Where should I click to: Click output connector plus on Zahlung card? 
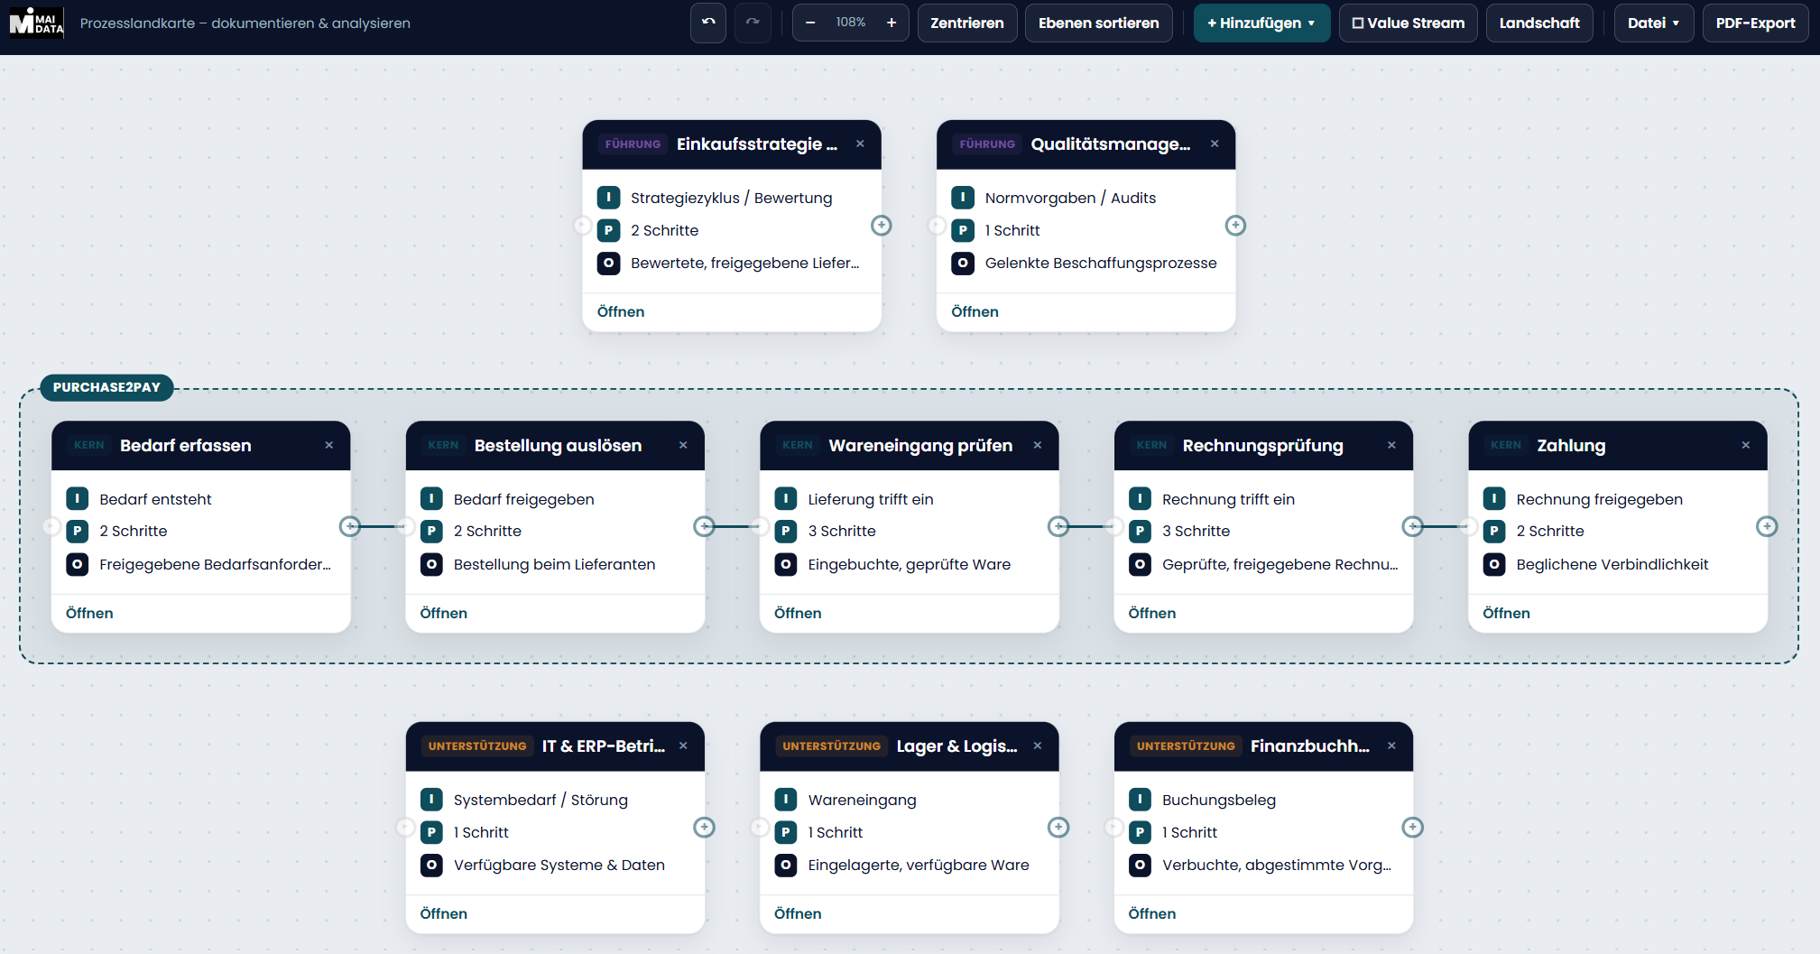[x=1767, y=526]
